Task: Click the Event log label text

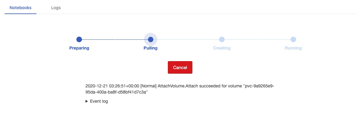Action: tap(99, 101)
